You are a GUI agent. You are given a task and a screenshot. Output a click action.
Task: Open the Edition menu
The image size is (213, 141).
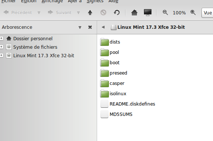[x=29, y=1]
